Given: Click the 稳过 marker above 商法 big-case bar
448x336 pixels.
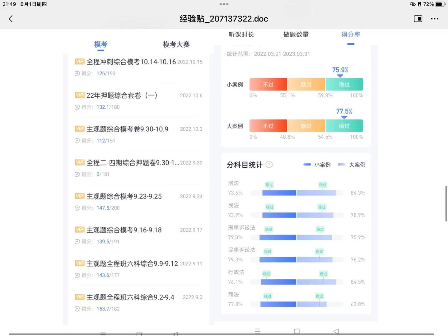Looking at the screenshot, I should click(x=320, y=296).
